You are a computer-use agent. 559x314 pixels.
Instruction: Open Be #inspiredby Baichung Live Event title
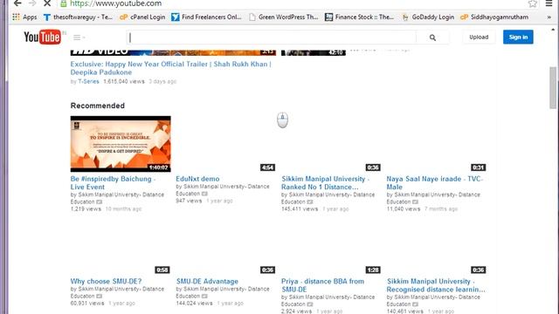(113, 182)
